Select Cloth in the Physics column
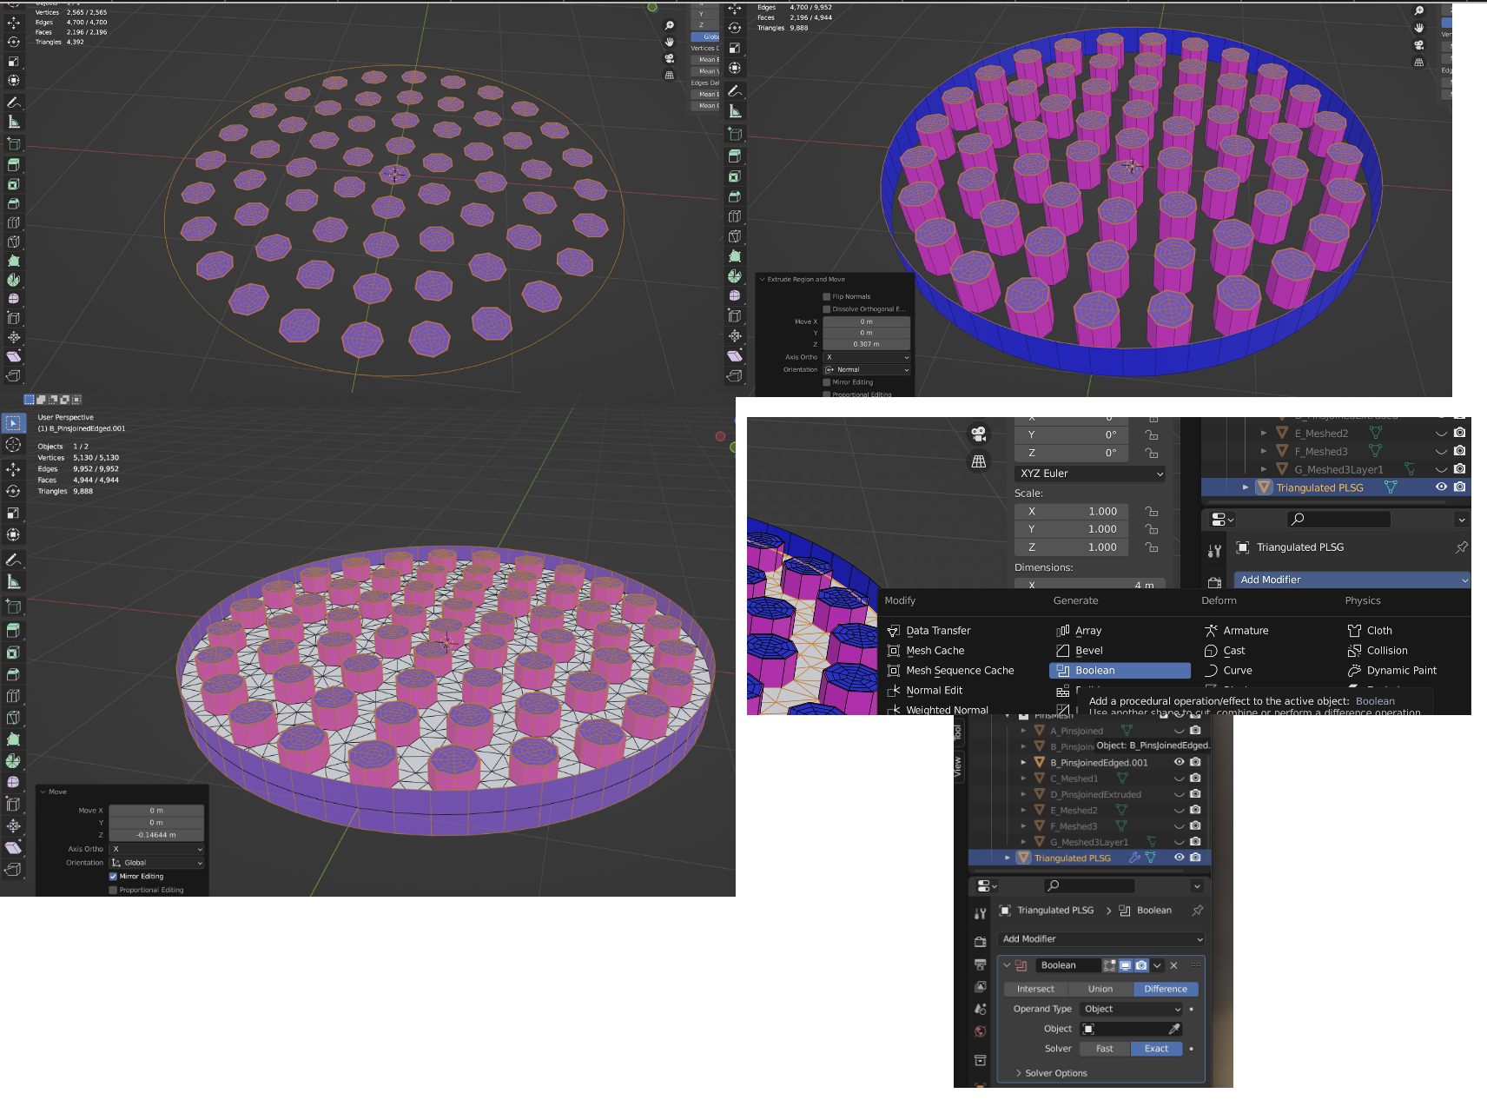This screenshot has height=1100, width=1487. [1370, 631]
